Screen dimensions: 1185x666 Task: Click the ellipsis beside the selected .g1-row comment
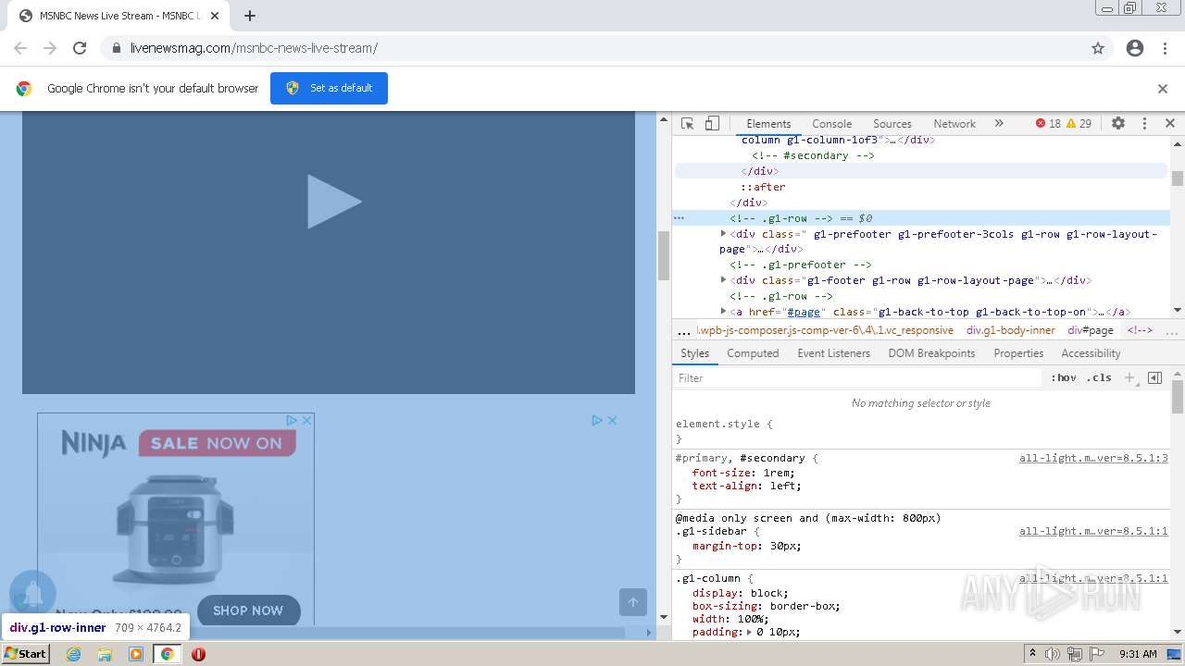(679, 218)
